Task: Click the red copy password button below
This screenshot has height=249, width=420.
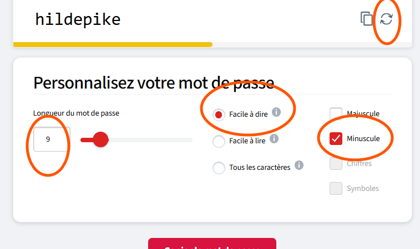Action: tap(212, 243)
